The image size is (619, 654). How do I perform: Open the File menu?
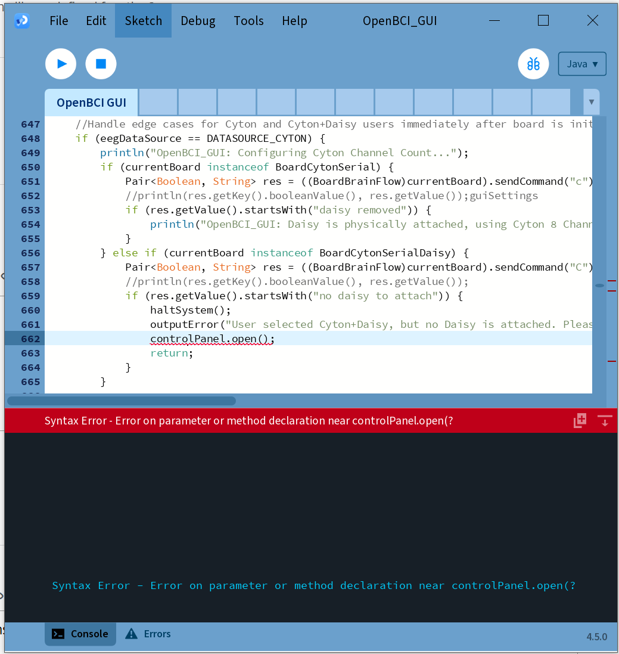(x=59, y=21)
